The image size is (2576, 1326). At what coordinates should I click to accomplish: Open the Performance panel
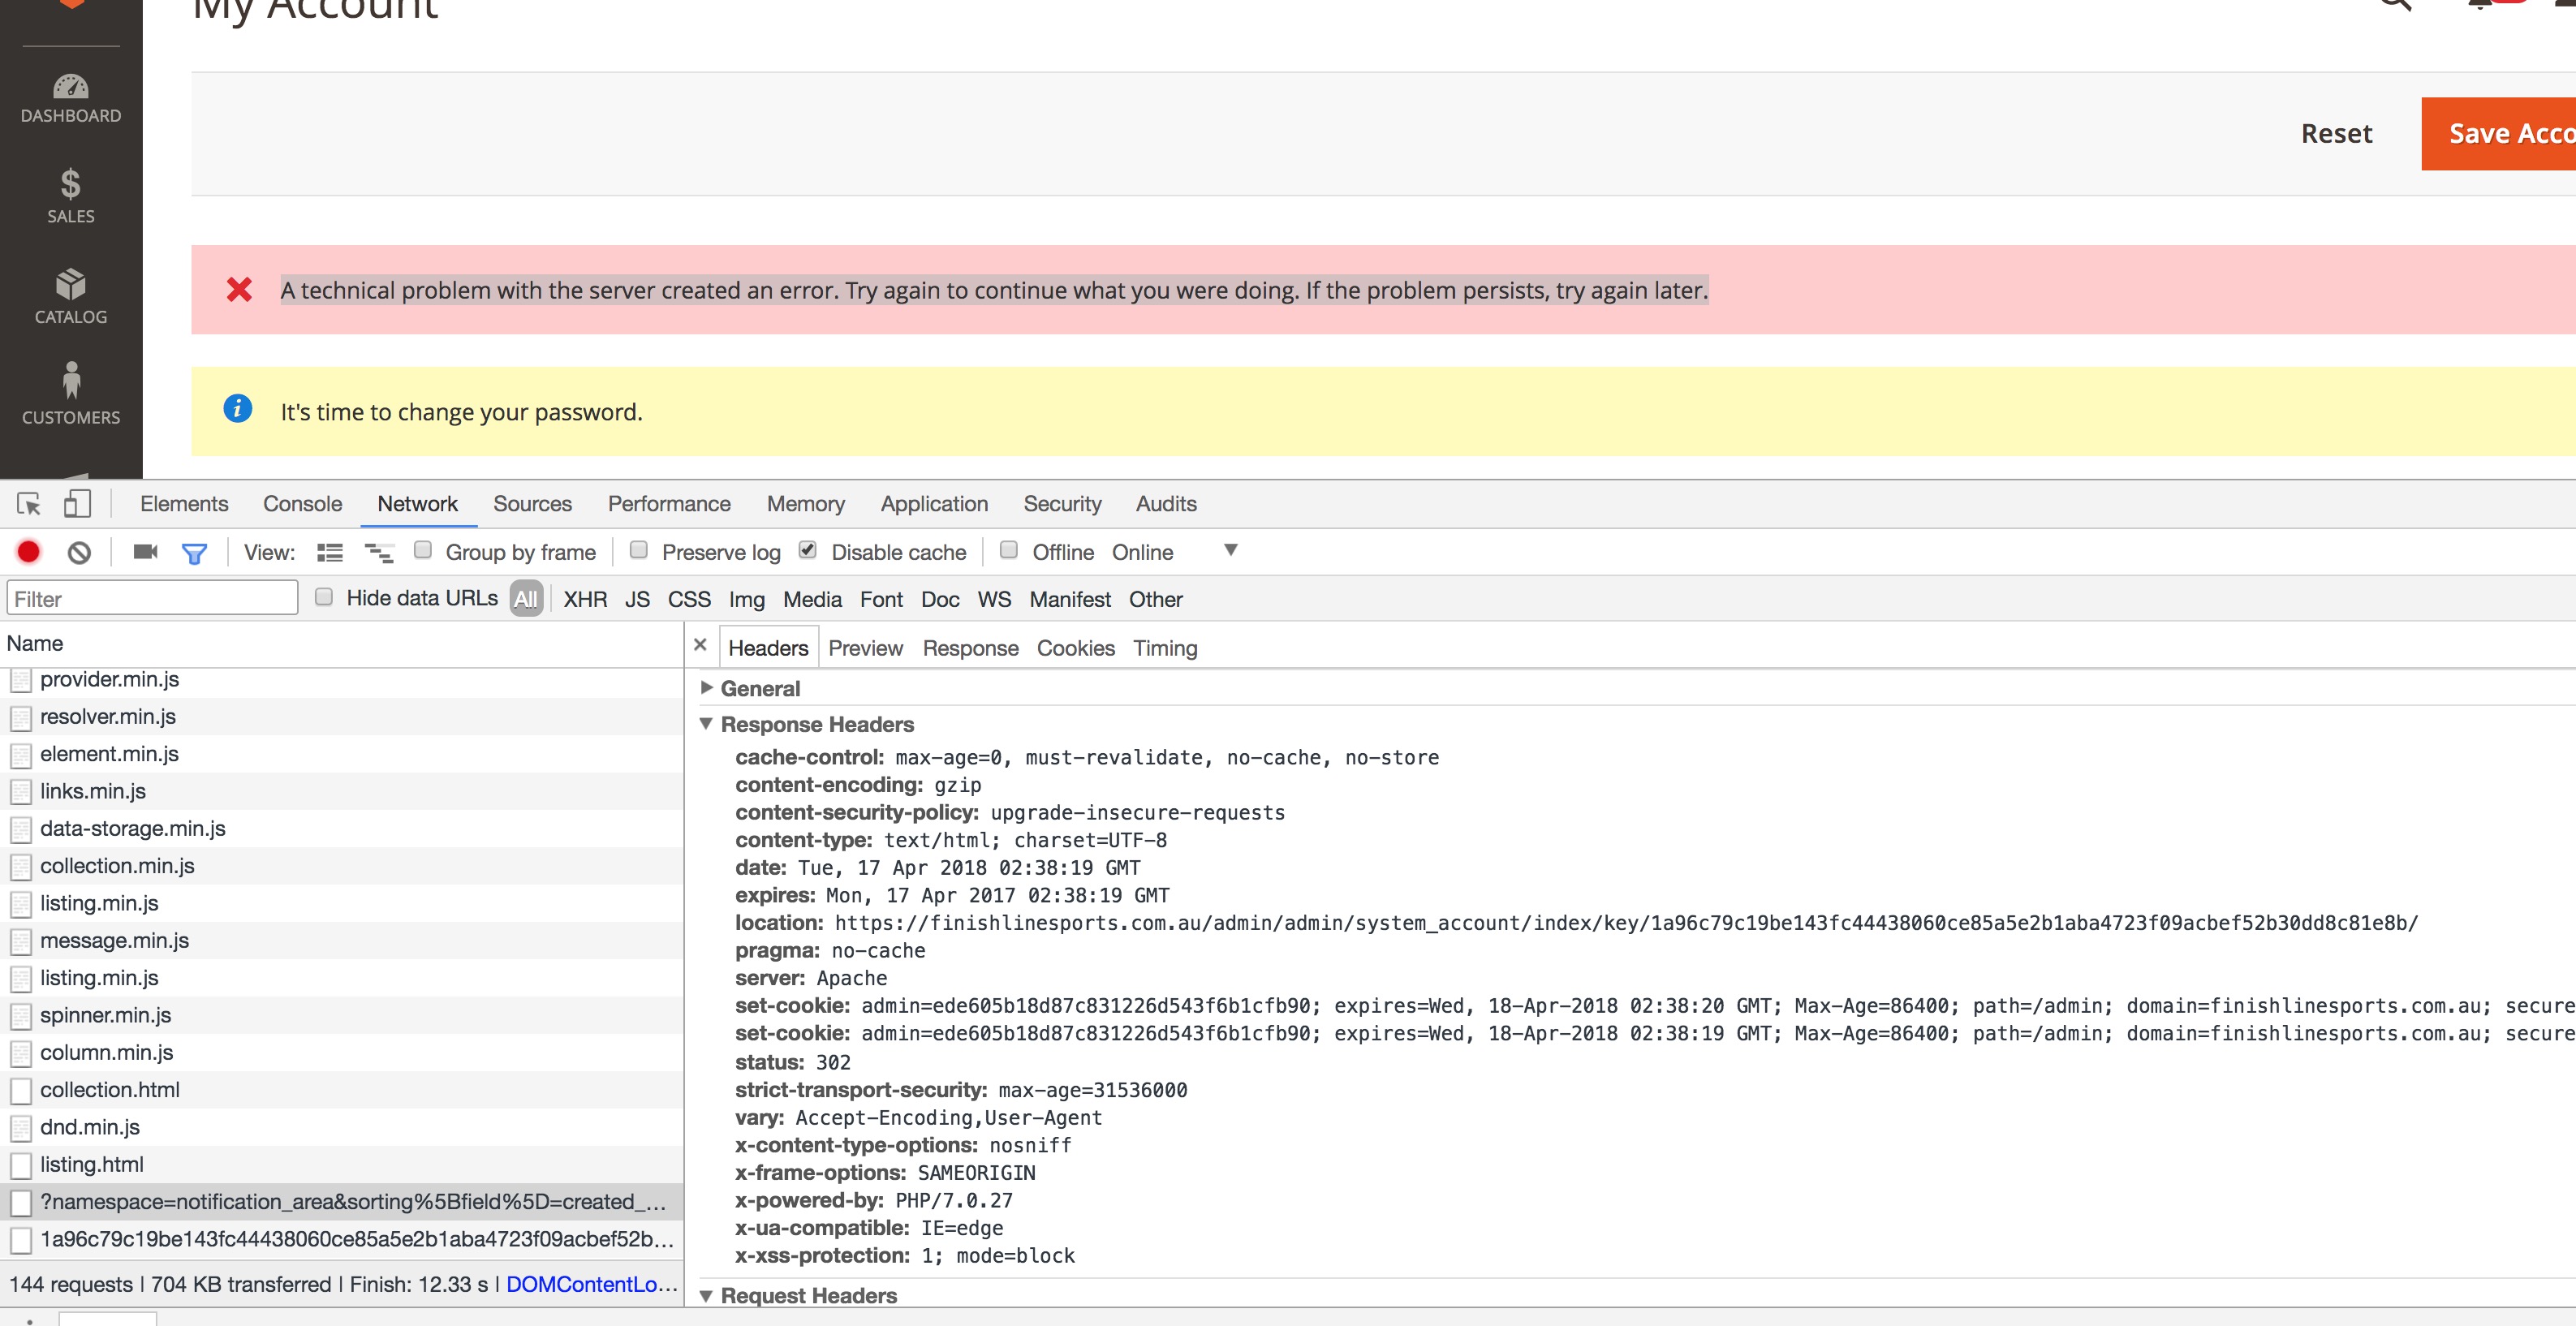pos(668,503)
